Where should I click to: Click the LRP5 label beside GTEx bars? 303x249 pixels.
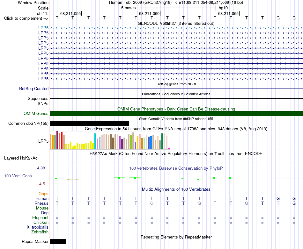pos(43,141)
